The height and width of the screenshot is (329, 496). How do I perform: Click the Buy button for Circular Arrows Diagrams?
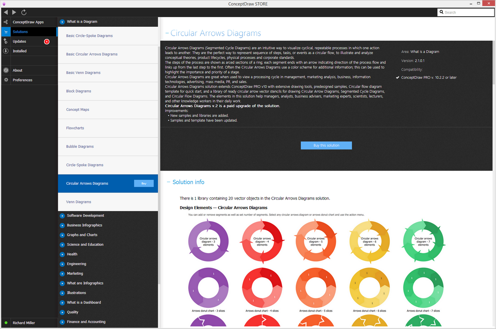[x=144, y=184]
